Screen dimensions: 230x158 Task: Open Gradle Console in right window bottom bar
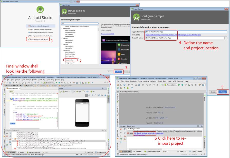196,152
